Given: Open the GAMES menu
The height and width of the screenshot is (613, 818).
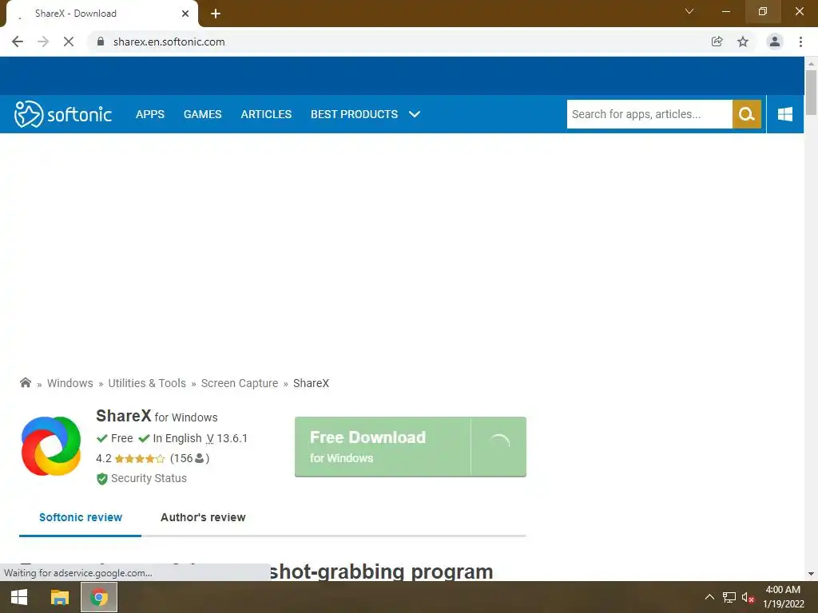Looking at the screenshot, I should [x=202, y=114].
